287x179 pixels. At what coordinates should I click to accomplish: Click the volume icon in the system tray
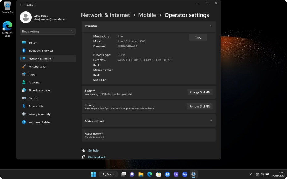262,174
